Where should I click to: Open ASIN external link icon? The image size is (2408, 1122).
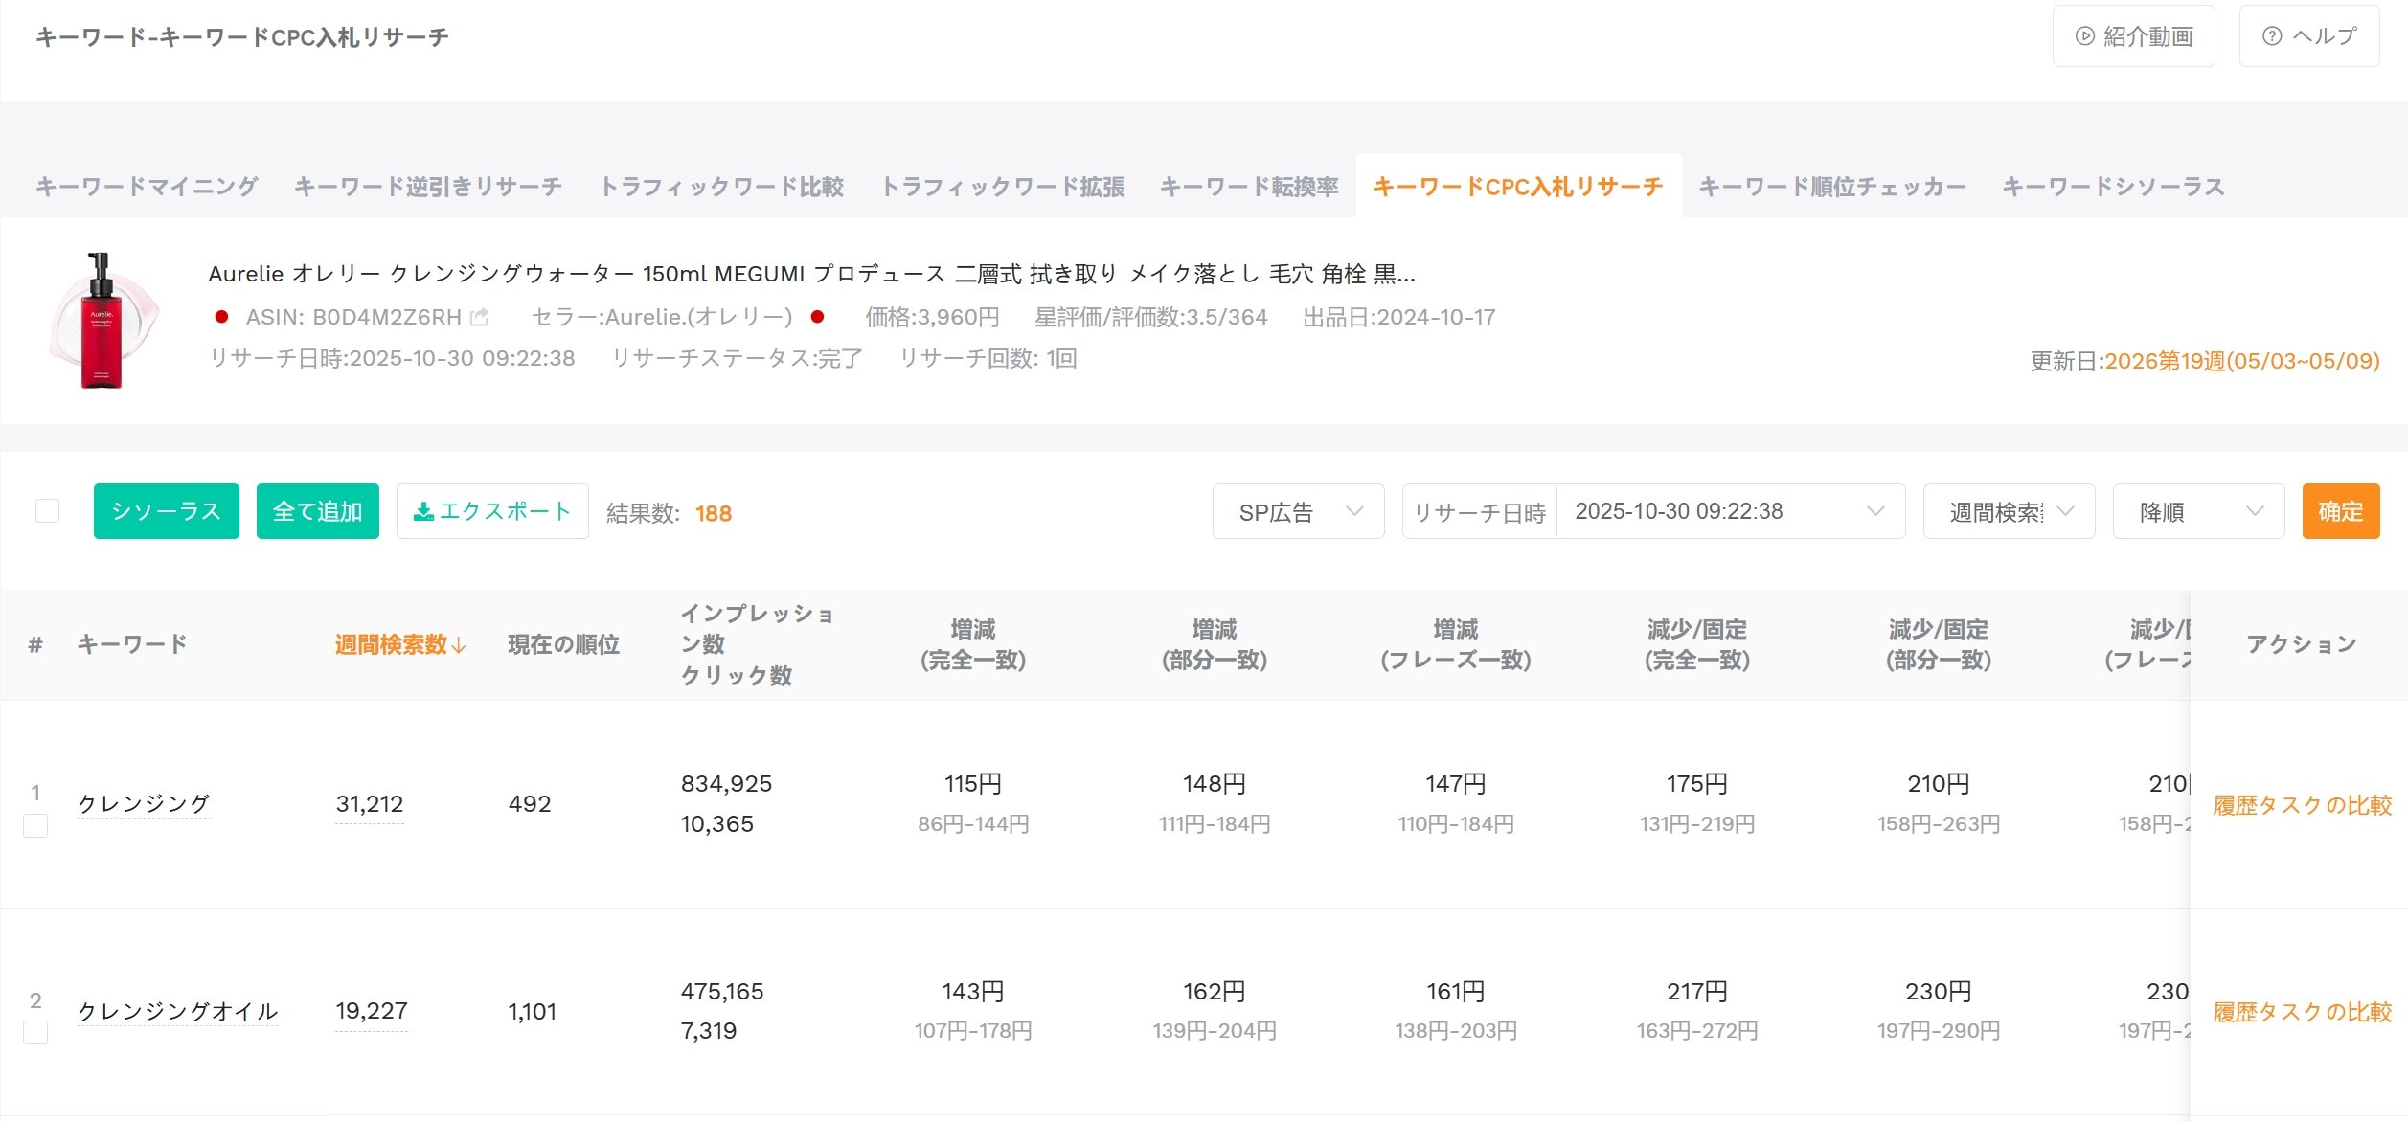coord(479,316)
